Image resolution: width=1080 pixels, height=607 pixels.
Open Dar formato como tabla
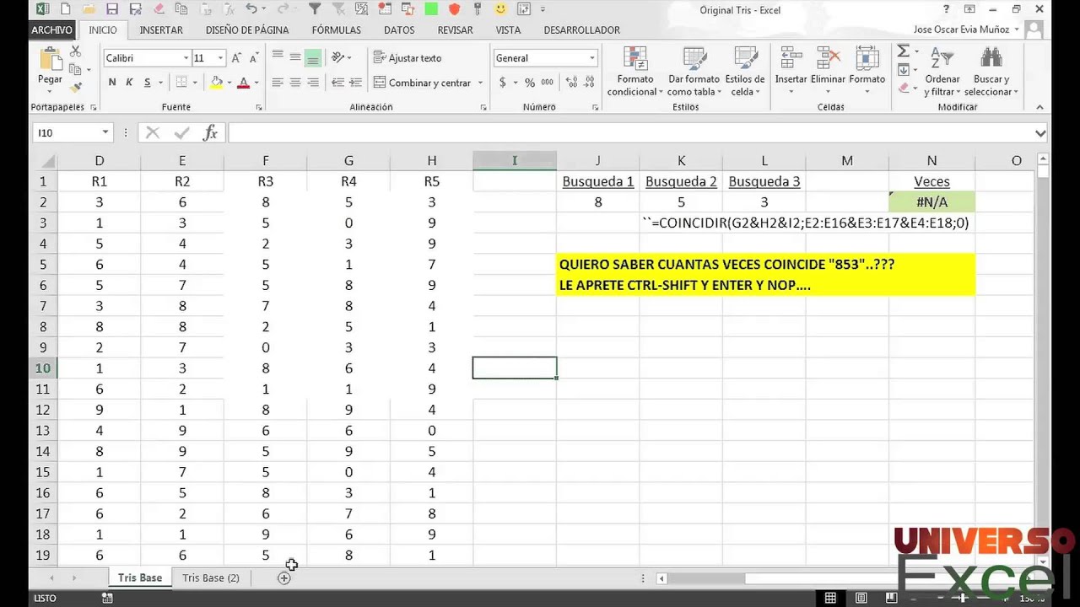click(694, 73)
